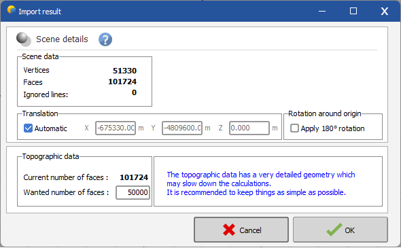The width and height of the screenshot is (401, 248).
Task: Click the Vertices label
Action: pyautogui.click(x=36, y=70)
